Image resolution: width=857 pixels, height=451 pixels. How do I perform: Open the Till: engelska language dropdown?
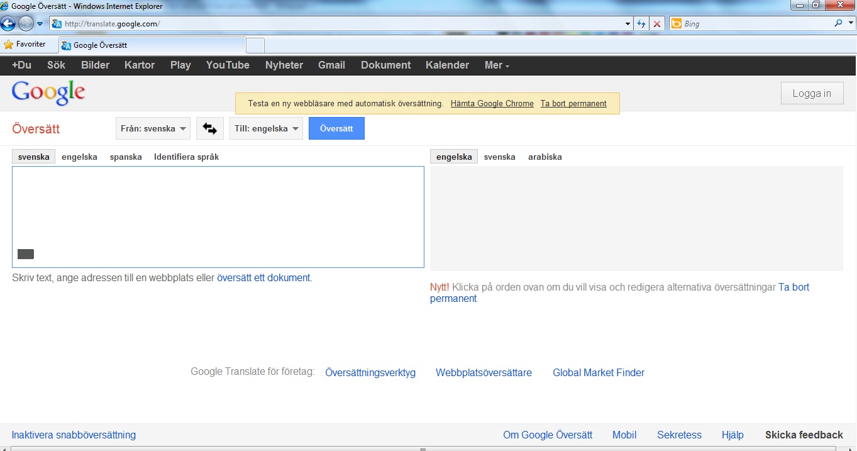tap(266, 128)
